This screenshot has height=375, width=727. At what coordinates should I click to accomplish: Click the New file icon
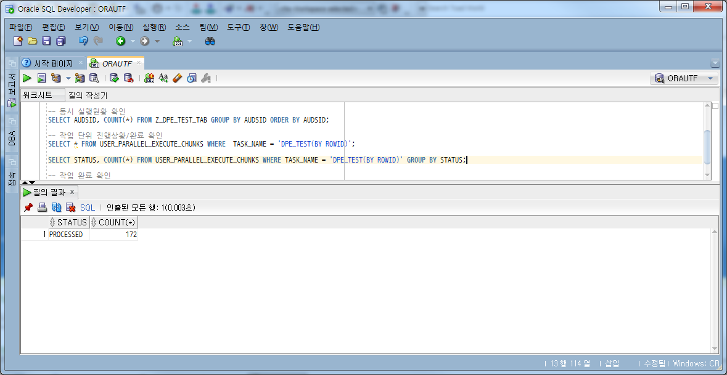click(x=18, y=41)
